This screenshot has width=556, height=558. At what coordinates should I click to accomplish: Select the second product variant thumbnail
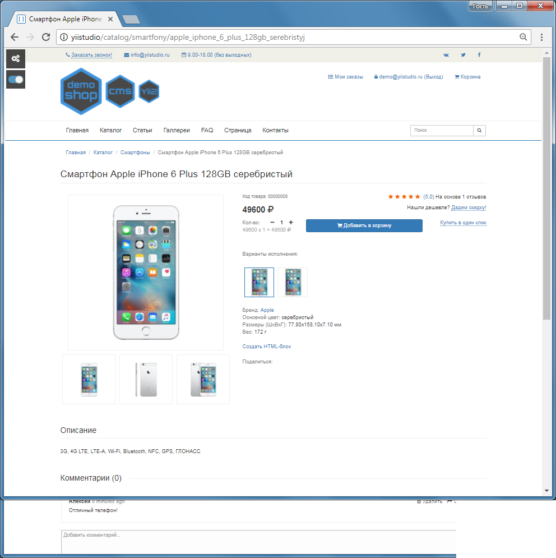[x=293, y=282]
